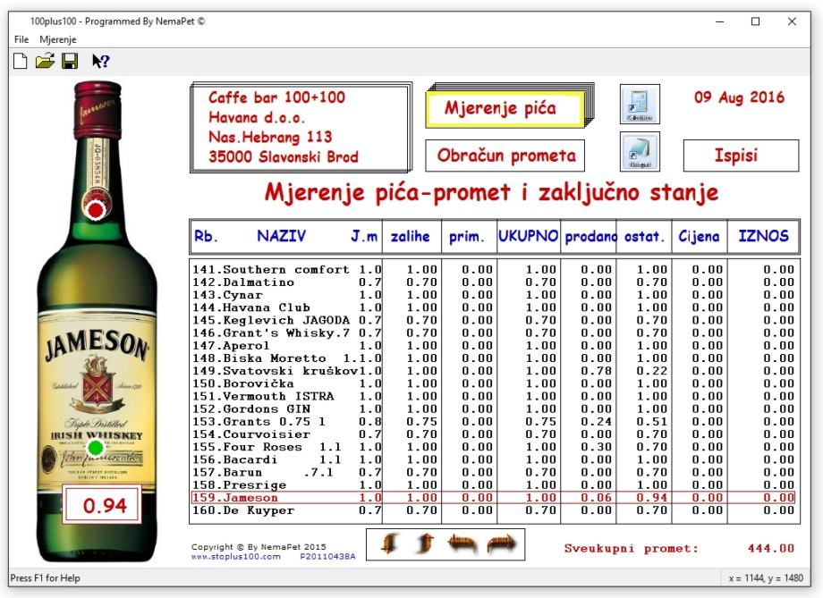This screenshot has height=598, width=823.
Task: Click the Obračun prometa button
Action: [x=505, y=156]
